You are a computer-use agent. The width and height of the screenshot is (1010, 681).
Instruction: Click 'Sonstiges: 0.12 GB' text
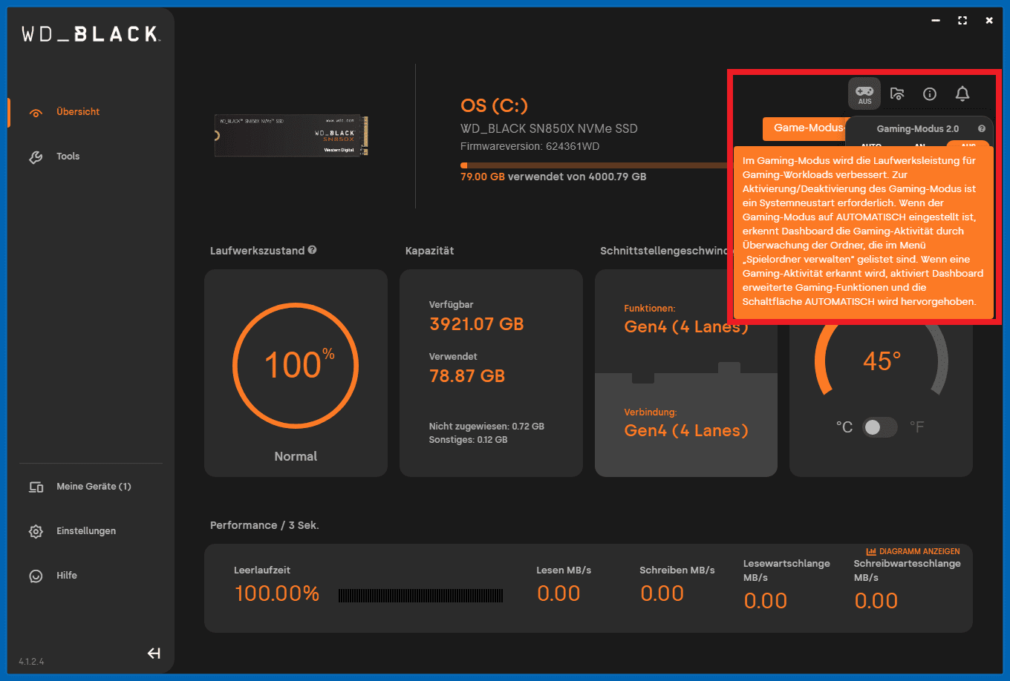[468, 440]
